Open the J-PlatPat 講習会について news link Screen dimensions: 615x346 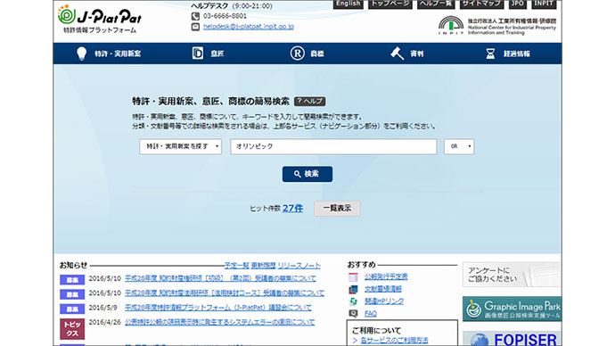[218, 308]
